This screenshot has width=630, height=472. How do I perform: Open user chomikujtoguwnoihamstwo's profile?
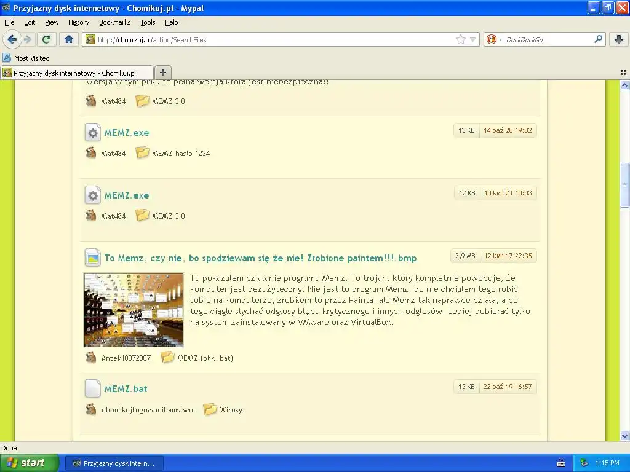click(147, 410)
